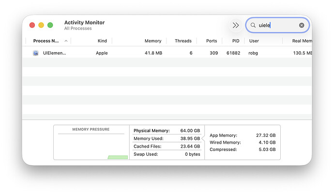Click the green full screen button
This screenshot has height=194, width=334.
50,25
